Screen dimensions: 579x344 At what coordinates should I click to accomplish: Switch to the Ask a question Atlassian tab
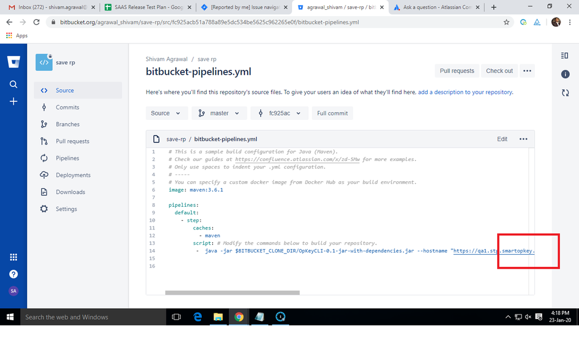click(x=436, y=7)
